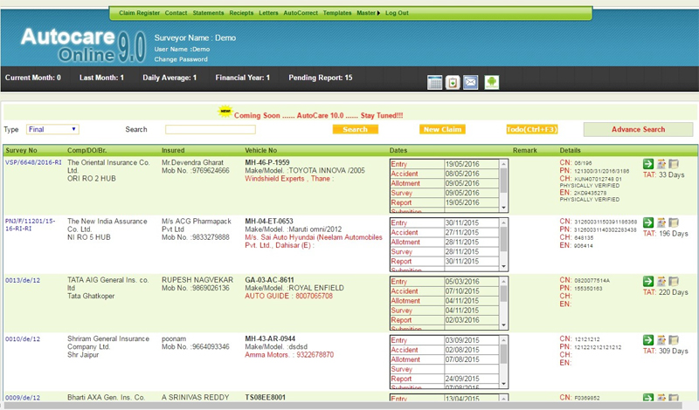Open survey 0013/de/12 link
This screenshot has height=410, width=699.
pyautogui.click(x=23, y=280)
